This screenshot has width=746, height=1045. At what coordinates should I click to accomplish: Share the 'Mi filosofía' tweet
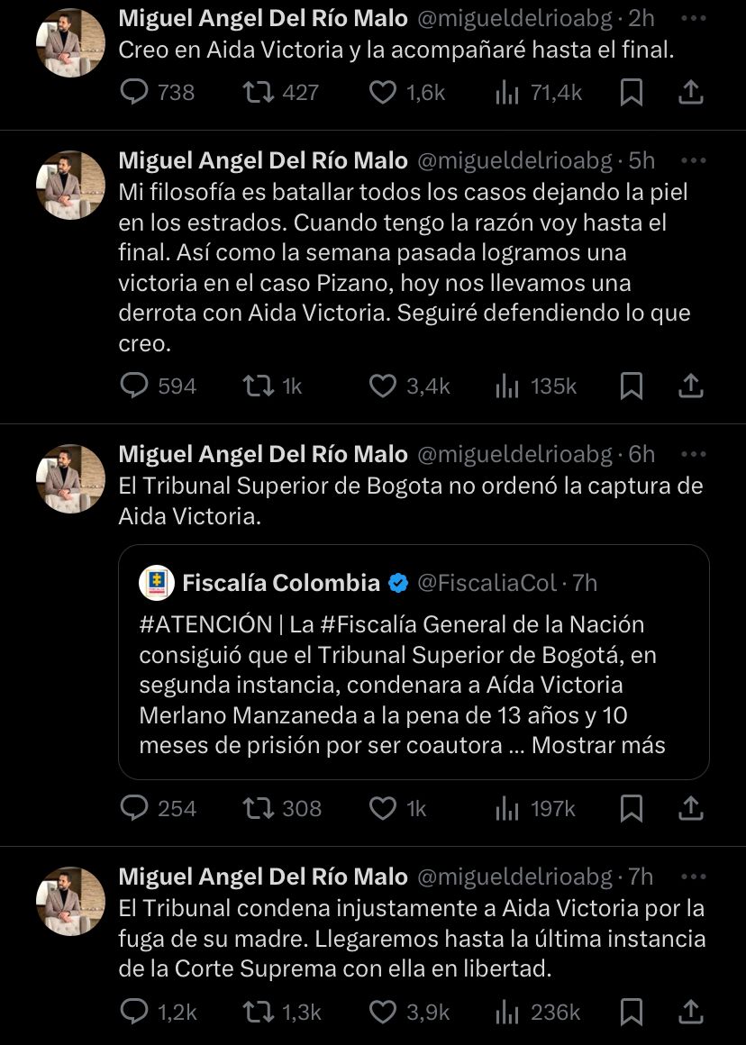click(690, 386)
